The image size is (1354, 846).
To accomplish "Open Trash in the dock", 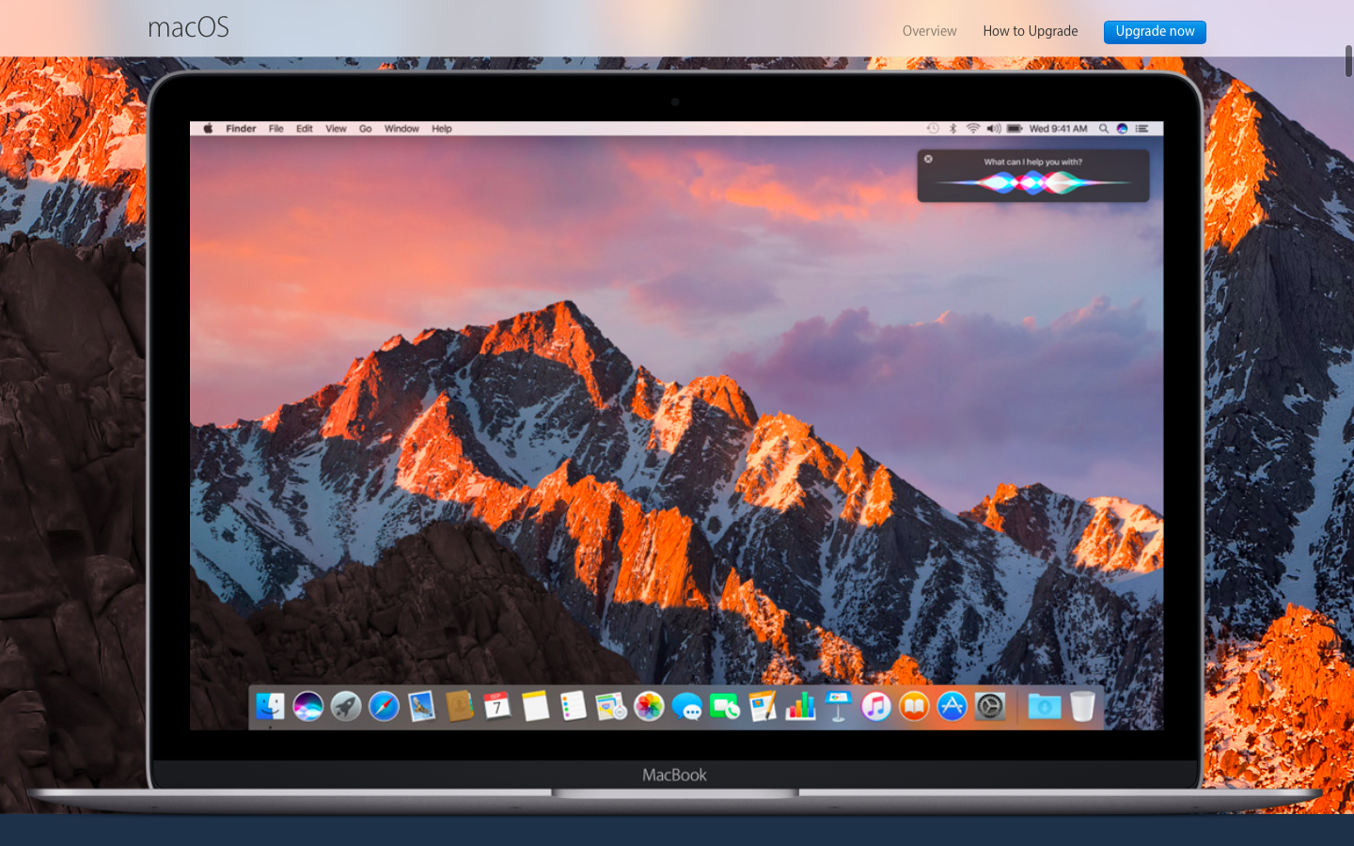I will click(1082, 706).
